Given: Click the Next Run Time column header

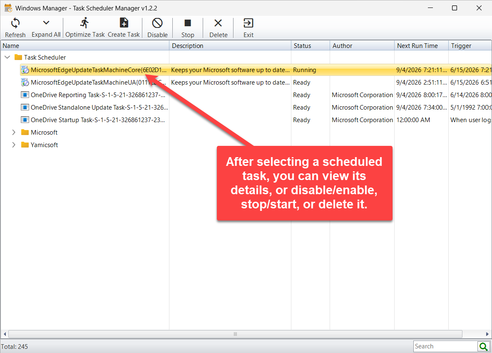Looking at the screenshot, I should pos(421,45).
